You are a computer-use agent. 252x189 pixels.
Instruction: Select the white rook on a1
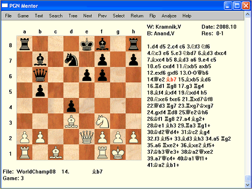click(24, 152)
